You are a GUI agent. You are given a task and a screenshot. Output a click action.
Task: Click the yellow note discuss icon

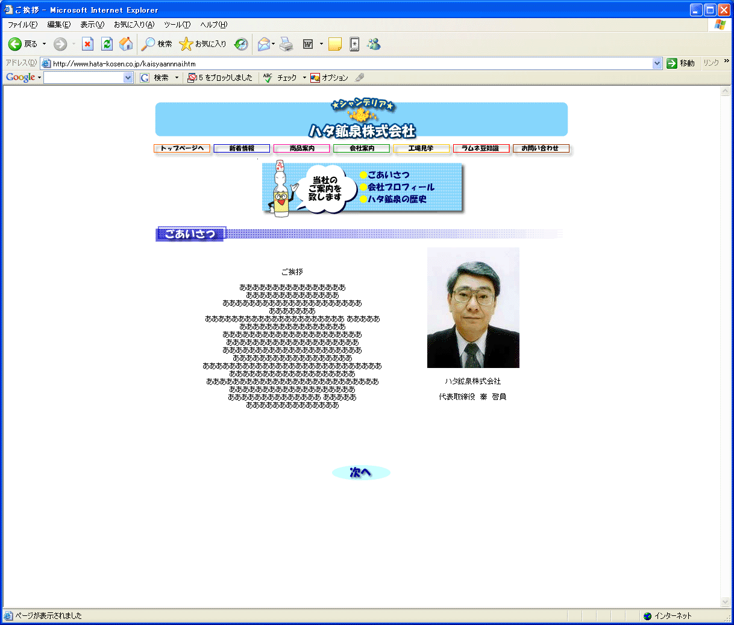335,44
